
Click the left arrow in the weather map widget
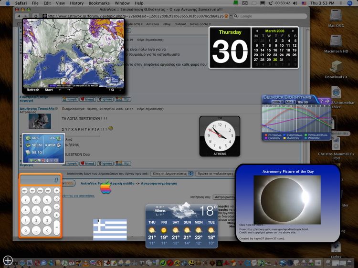[x=60, y=90]
